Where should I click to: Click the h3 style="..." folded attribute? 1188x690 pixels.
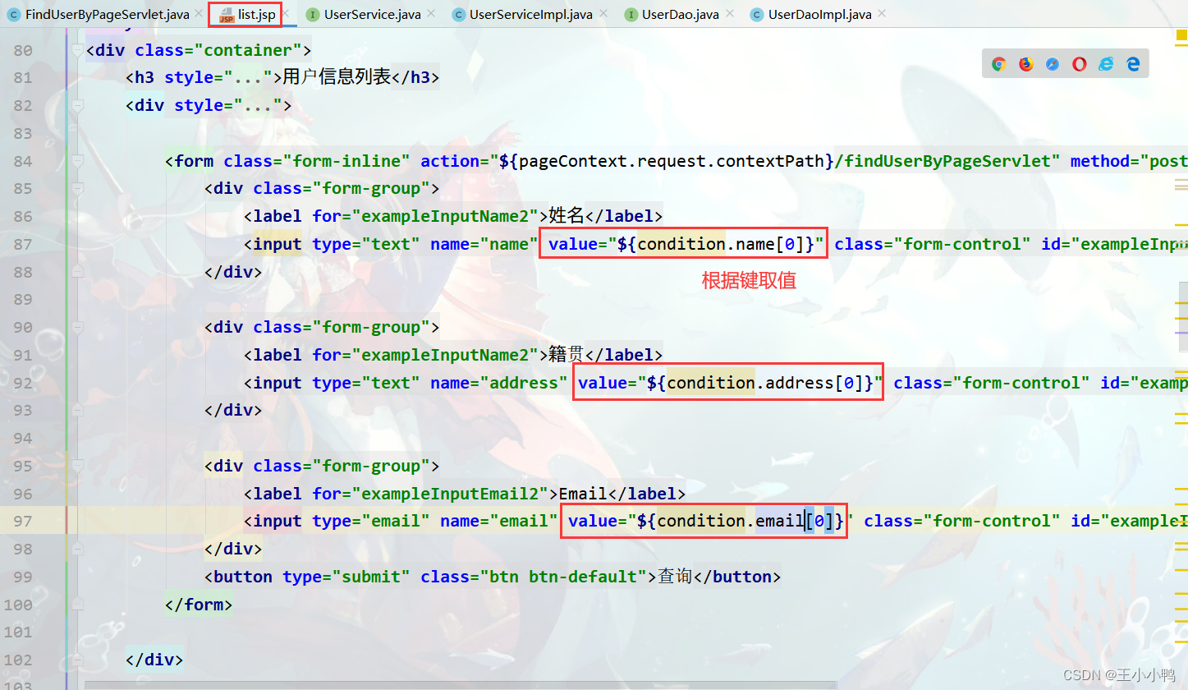[218, 77]
